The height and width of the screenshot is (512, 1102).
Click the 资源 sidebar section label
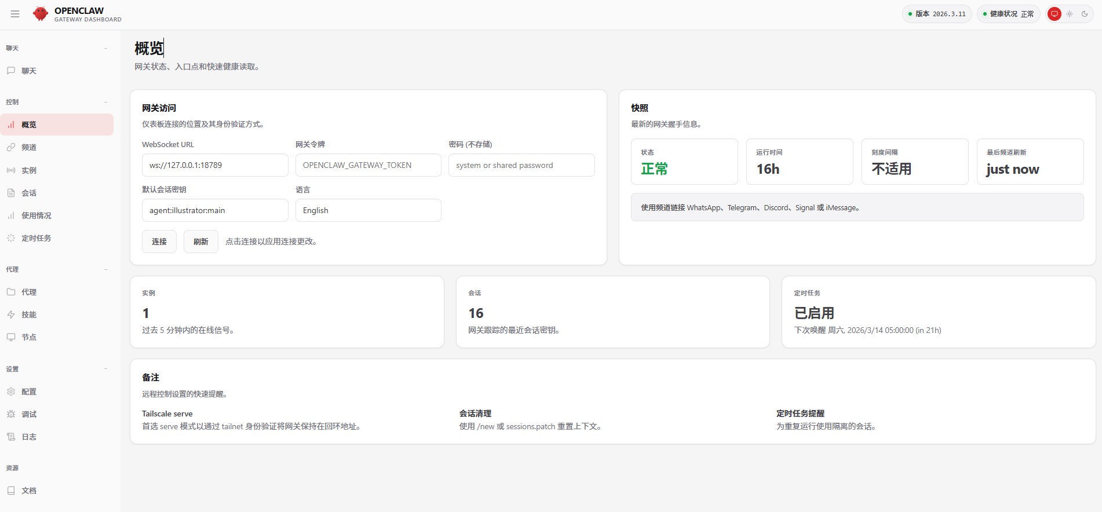12,468
